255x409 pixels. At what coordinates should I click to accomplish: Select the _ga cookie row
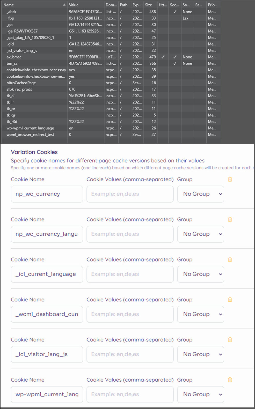tap(111, 25)
